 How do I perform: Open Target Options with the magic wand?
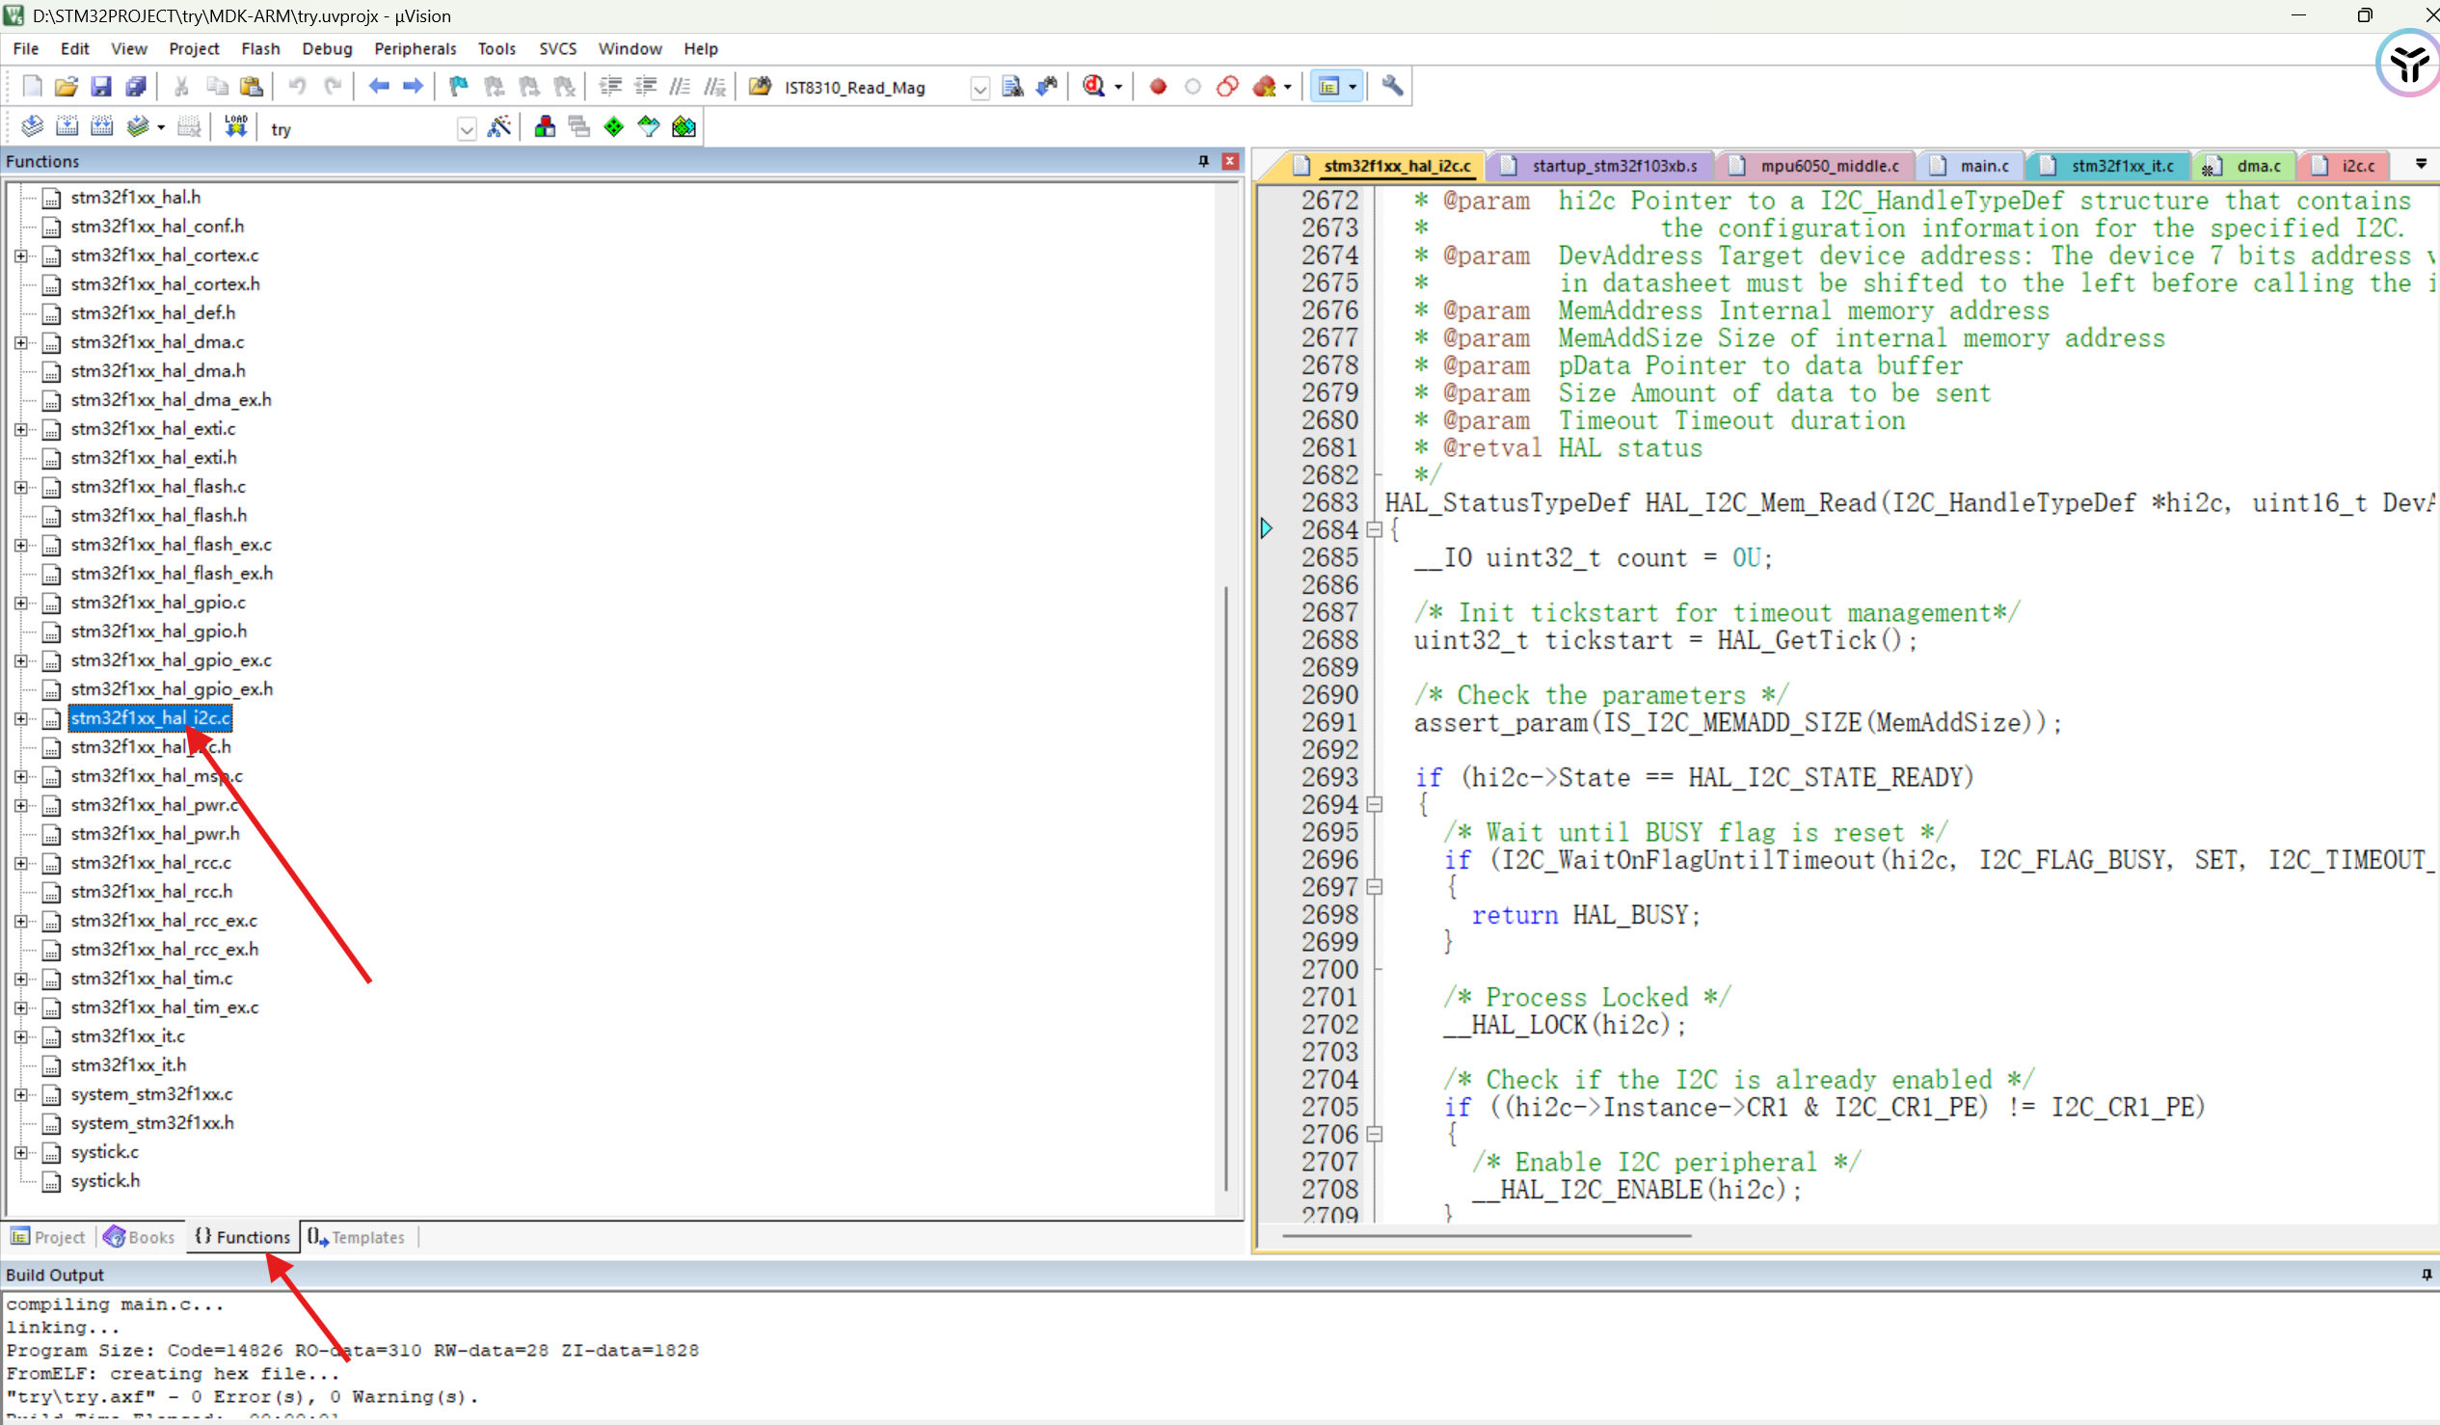[499, 127]
